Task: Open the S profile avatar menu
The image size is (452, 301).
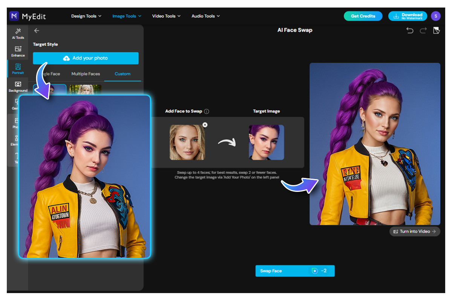Action: coord(435,16)
